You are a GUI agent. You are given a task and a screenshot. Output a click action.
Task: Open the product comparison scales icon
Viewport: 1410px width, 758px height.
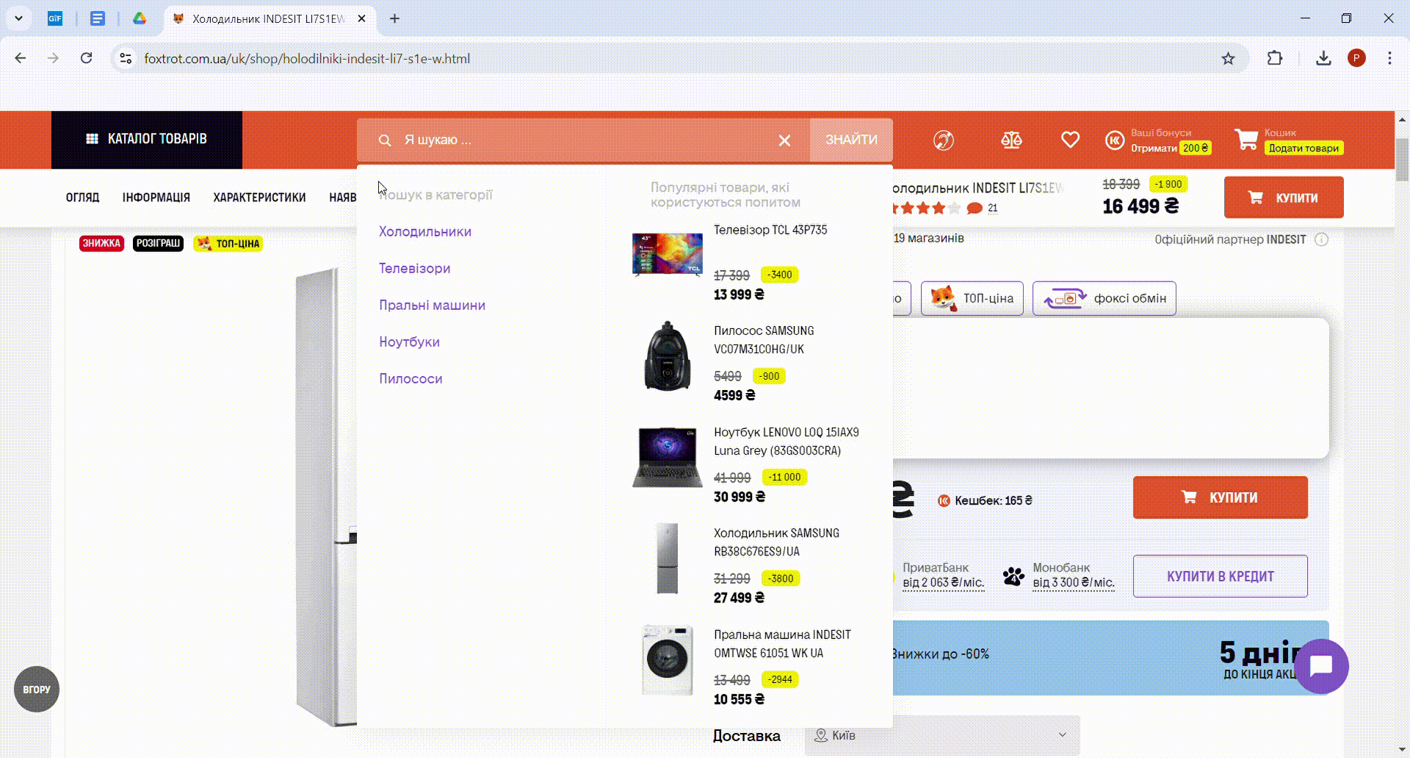click(1011, 140)
